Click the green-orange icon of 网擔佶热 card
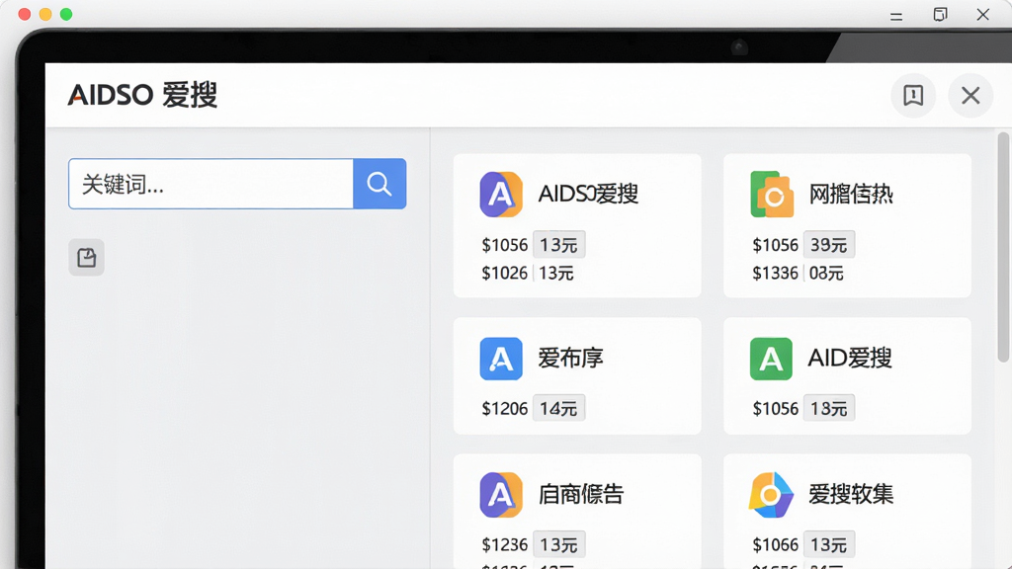 click(x=772, y=195)
